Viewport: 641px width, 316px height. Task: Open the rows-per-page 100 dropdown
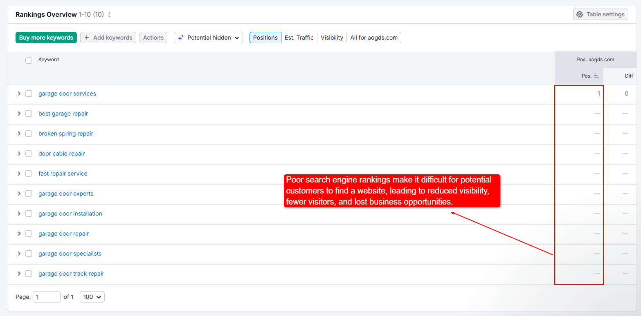(92, 297)
